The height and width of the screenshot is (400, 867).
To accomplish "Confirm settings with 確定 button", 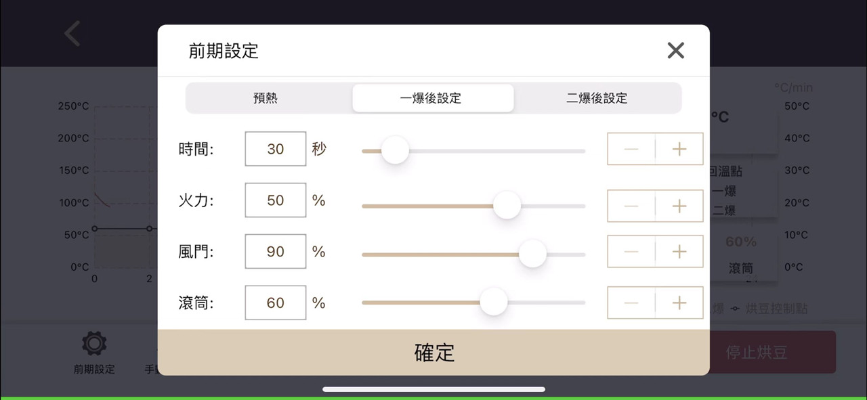I will pyautogui.click(x=433, y=353).
